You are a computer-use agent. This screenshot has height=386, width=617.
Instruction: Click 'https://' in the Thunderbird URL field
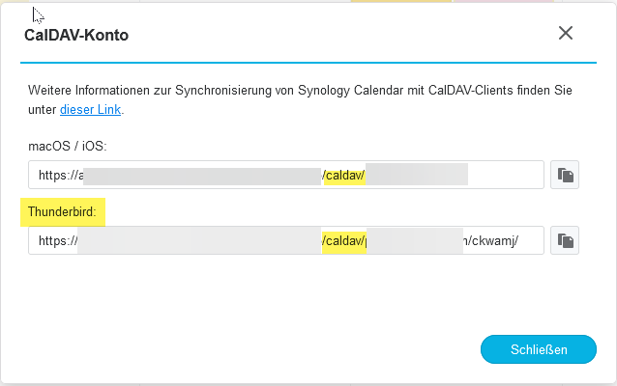[57, 240]
